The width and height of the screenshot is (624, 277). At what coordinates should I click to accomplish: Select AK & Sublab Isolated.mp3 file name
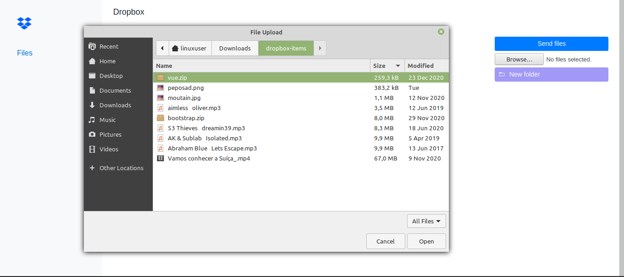click(x=204, y=138)
